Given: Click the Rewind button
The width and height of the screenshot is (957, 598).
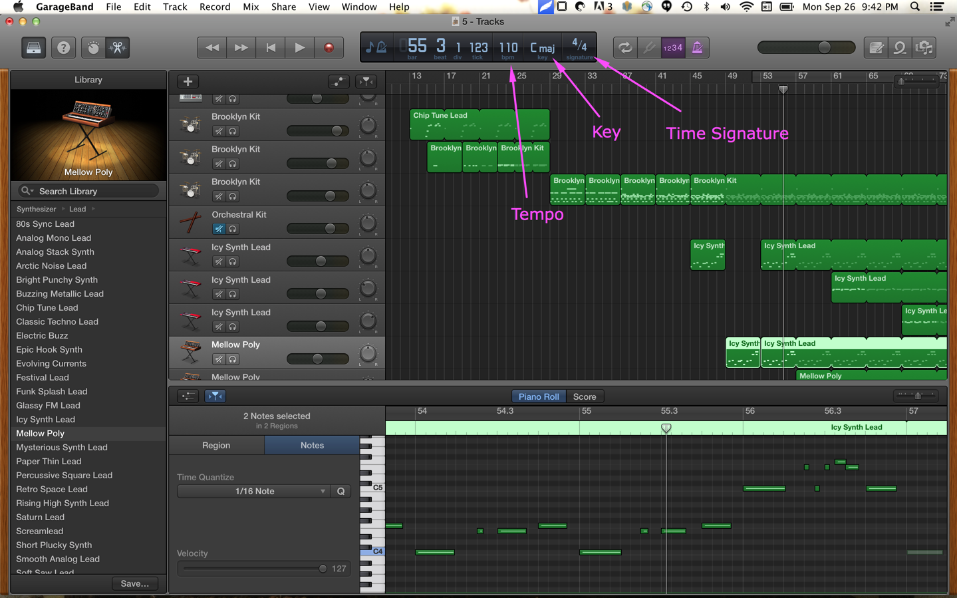Looking at the screenshot, I should 212,48.
